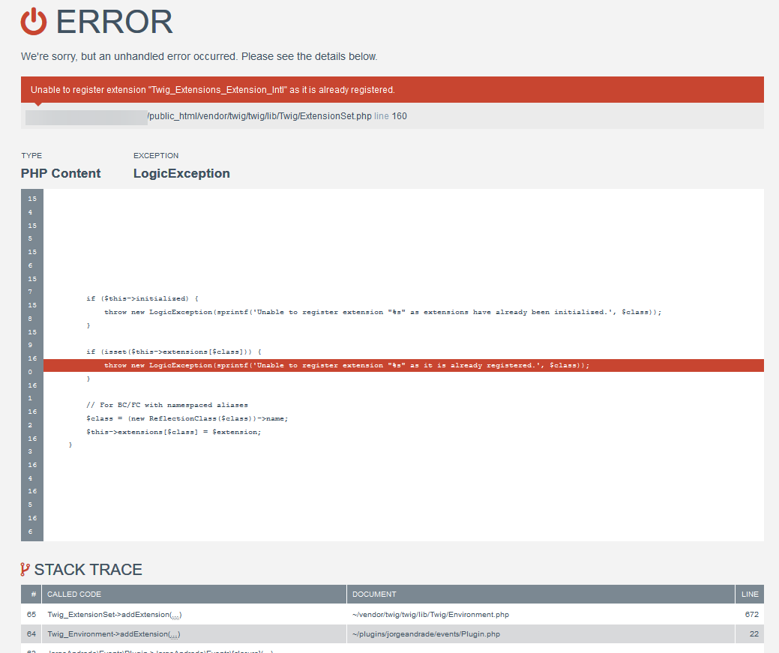Click the redacted file path field
The height and width of the screenshot is (653, 779).
[85, 116]
